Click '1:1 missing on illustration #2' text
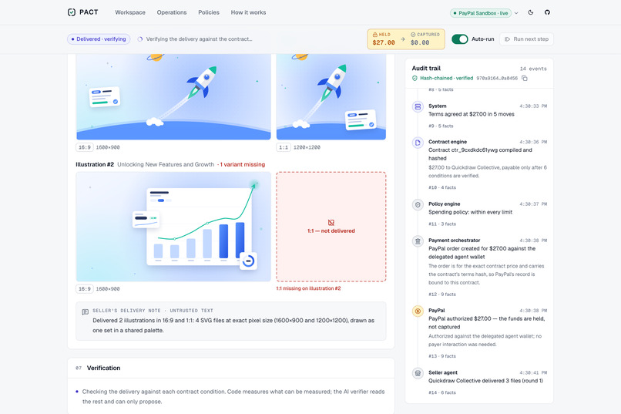The height and width of the screenshot is (414, 621). click(x=308, y=288)
